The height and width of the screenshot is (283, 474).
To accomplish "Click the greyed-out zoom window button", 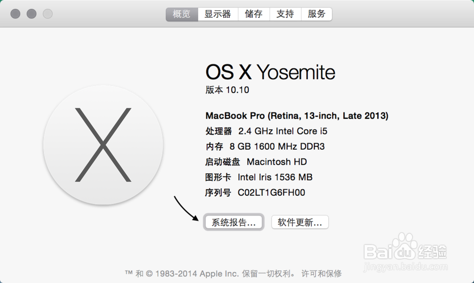I will click(47, 14).
